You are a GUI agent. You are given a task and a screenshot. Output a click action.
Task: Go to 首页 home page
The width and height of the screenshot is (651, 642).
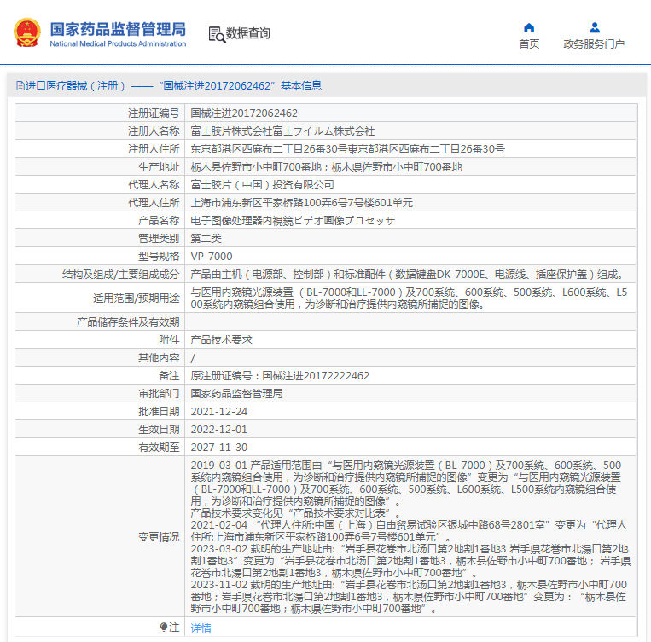(x=529, y=44)
